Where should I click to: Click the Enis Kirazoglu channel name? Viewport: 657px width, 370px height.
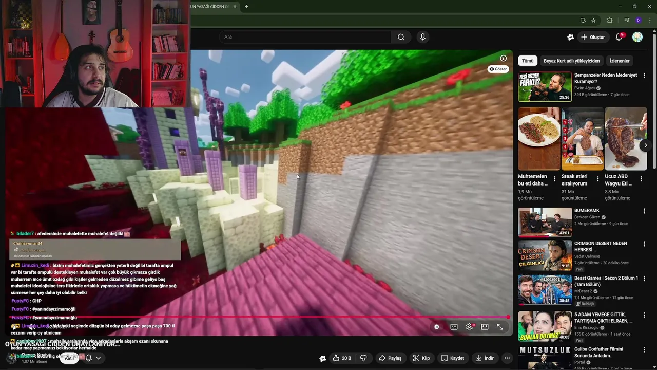pos(588,327)
